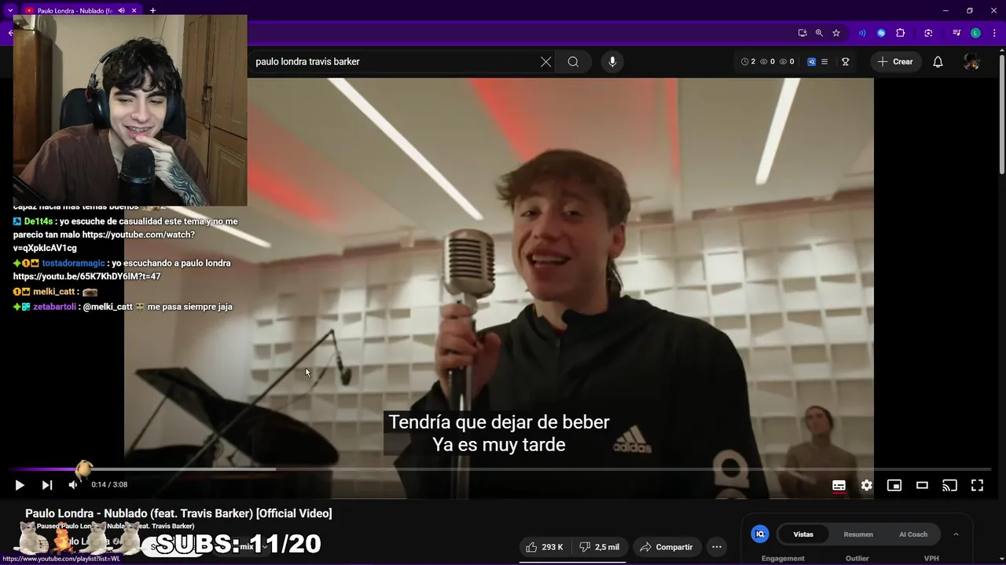Viewport: 1006px width, 565px height.
Task: Bookmark this page with star icon
Action: point(836,33)
